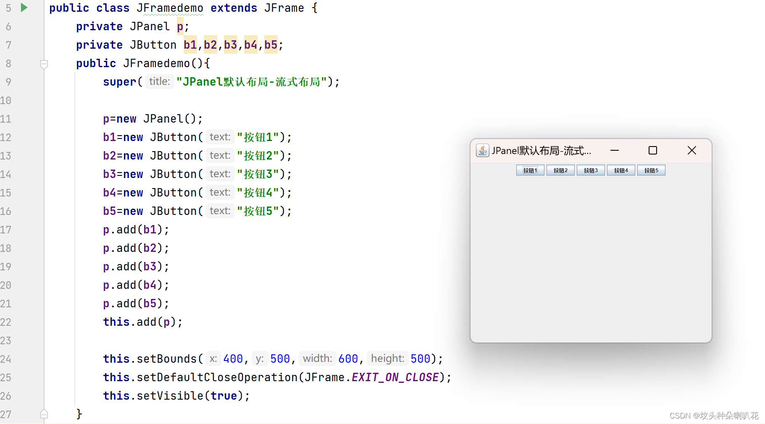The image size is (765, 424).
Task: Click the width value 600 in setBounds
Action: point(348,359)
